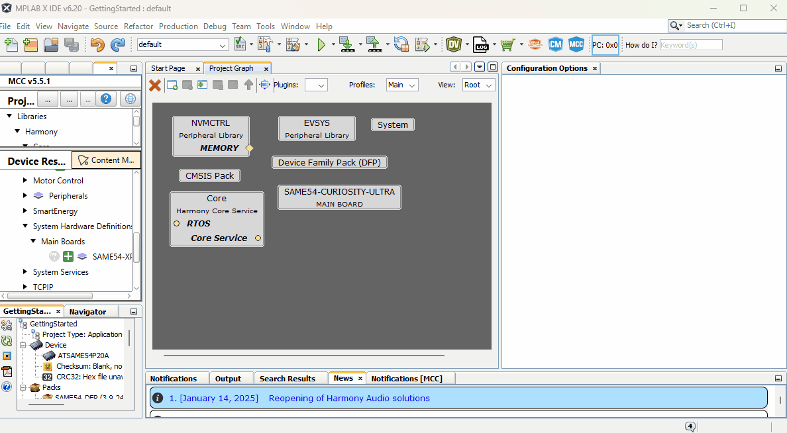Open the Tools menu
Image resolution: width=787 pixels, height=433 pixels.
[266, 26]
